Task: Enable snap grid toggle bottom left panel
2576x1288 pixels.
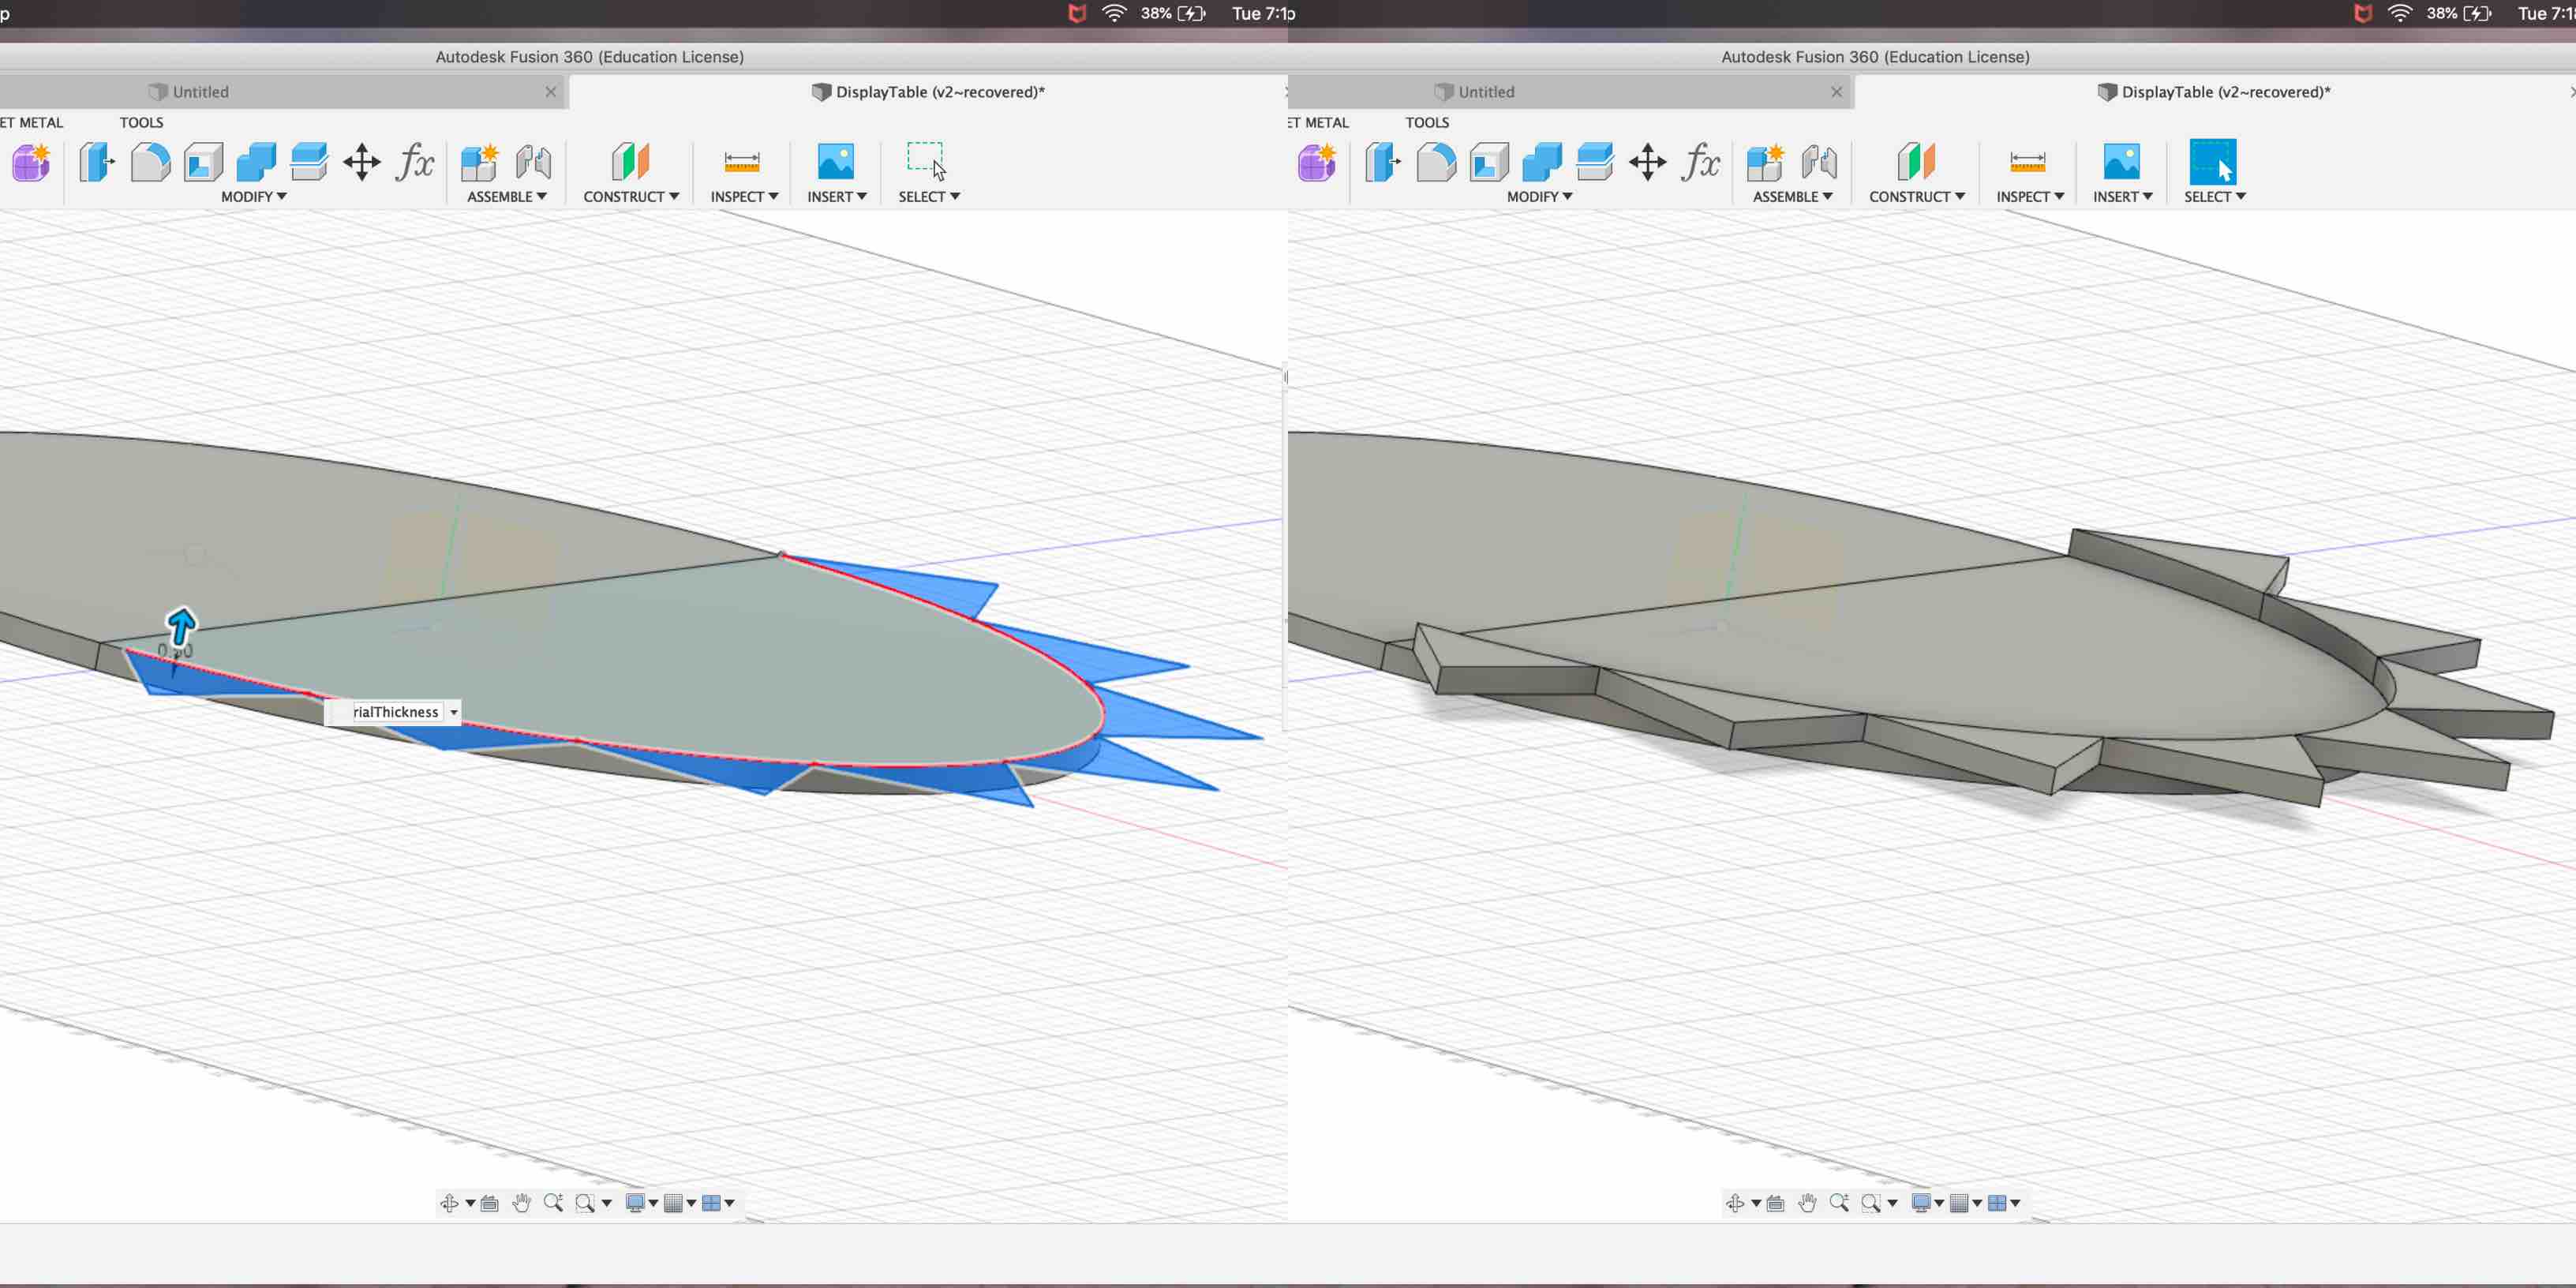Action: click(x=676, y=1203)
